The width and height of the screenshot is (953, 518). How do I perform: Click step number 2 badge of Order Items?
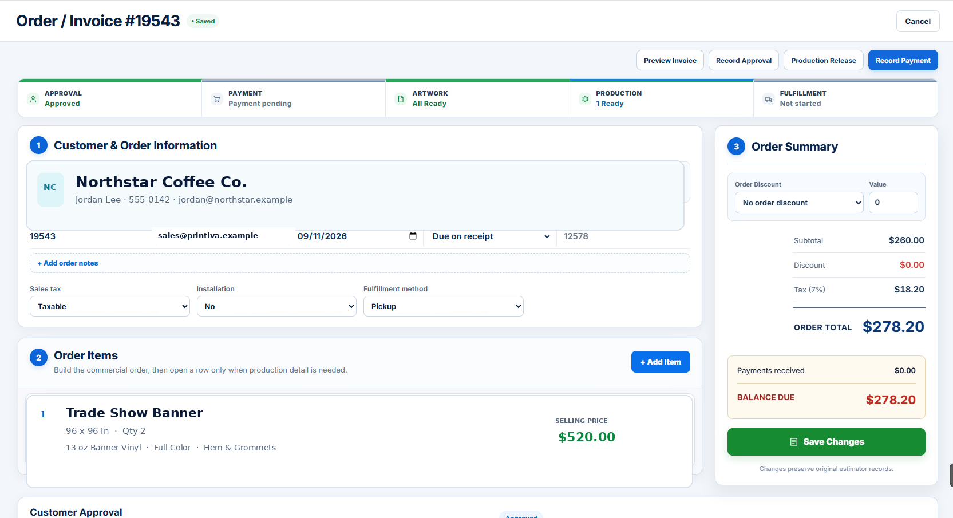38,358
